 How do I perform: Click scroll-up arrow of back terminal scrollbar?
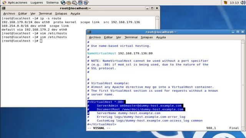click(x=157, y=18)
